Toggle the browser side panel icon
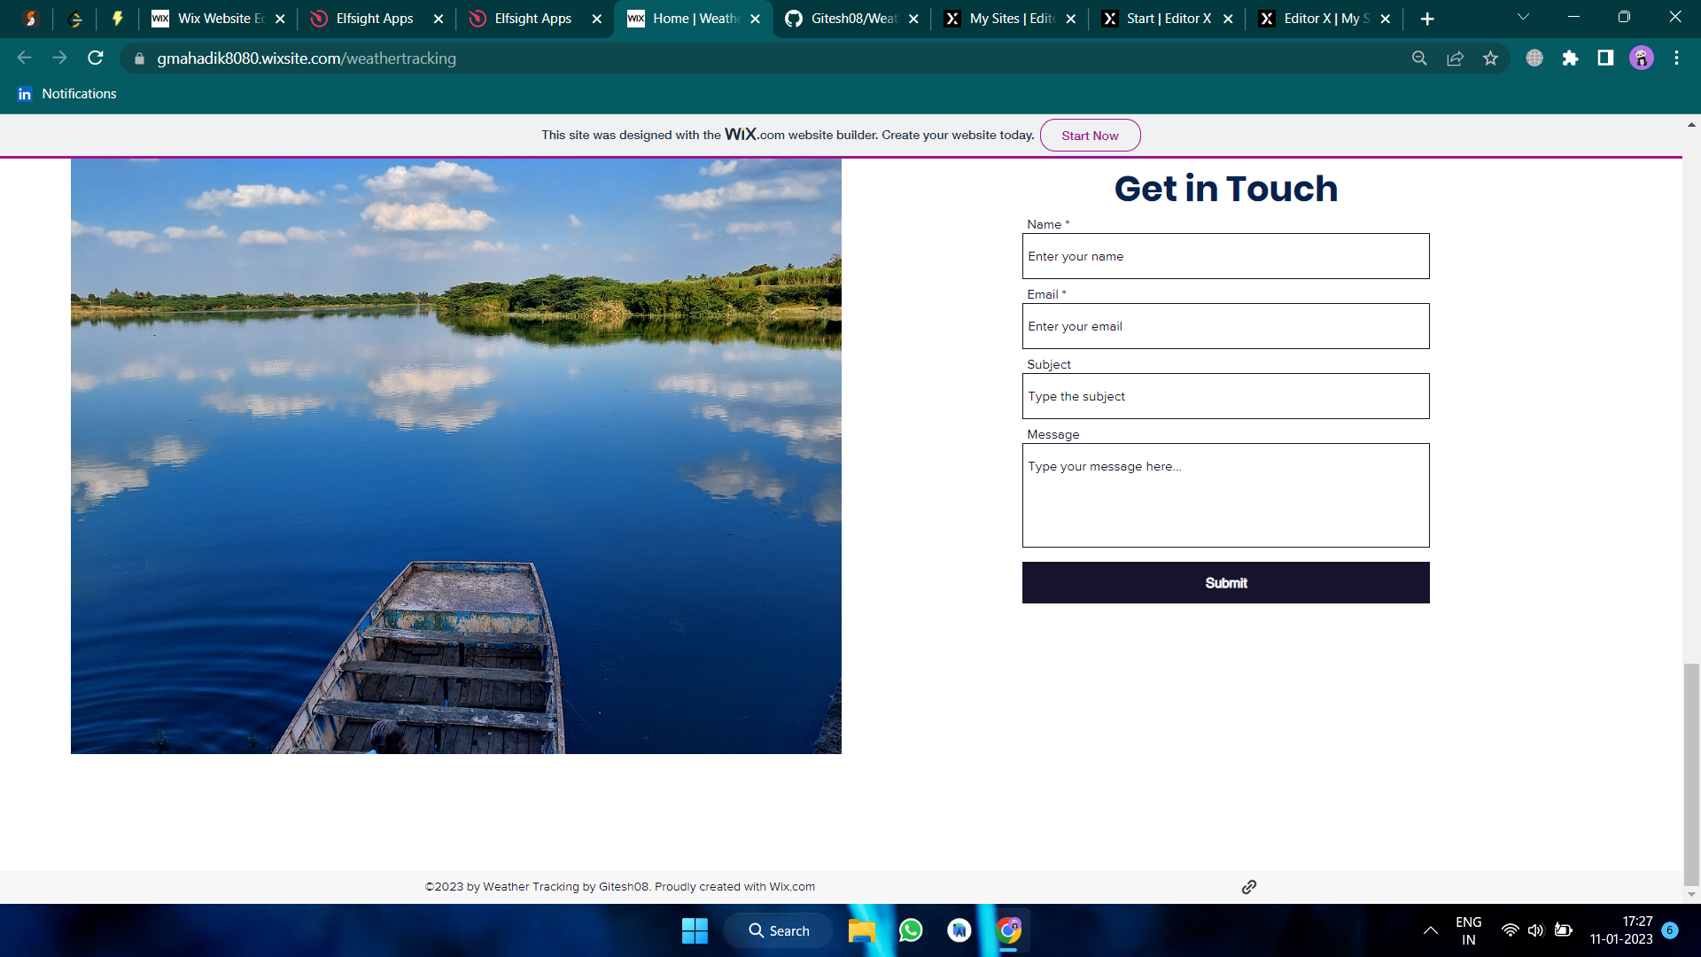This screenshot has height=957, width=1701. click(1605, 58)
